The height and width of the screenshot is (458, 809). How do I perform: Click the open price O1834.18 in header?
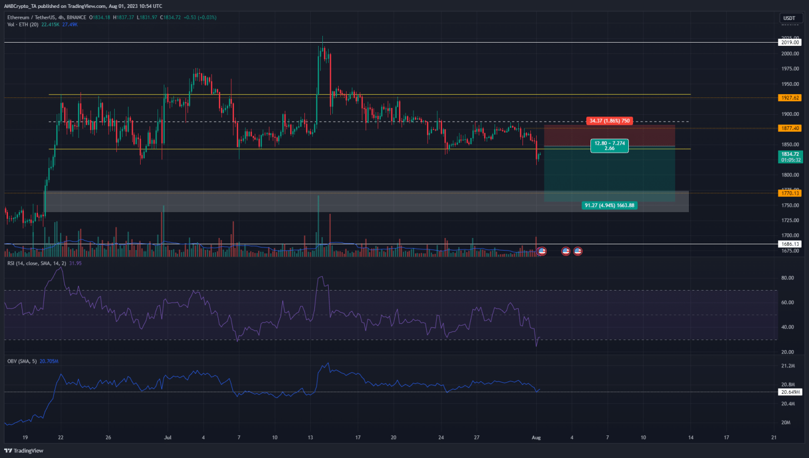point(100,17)
